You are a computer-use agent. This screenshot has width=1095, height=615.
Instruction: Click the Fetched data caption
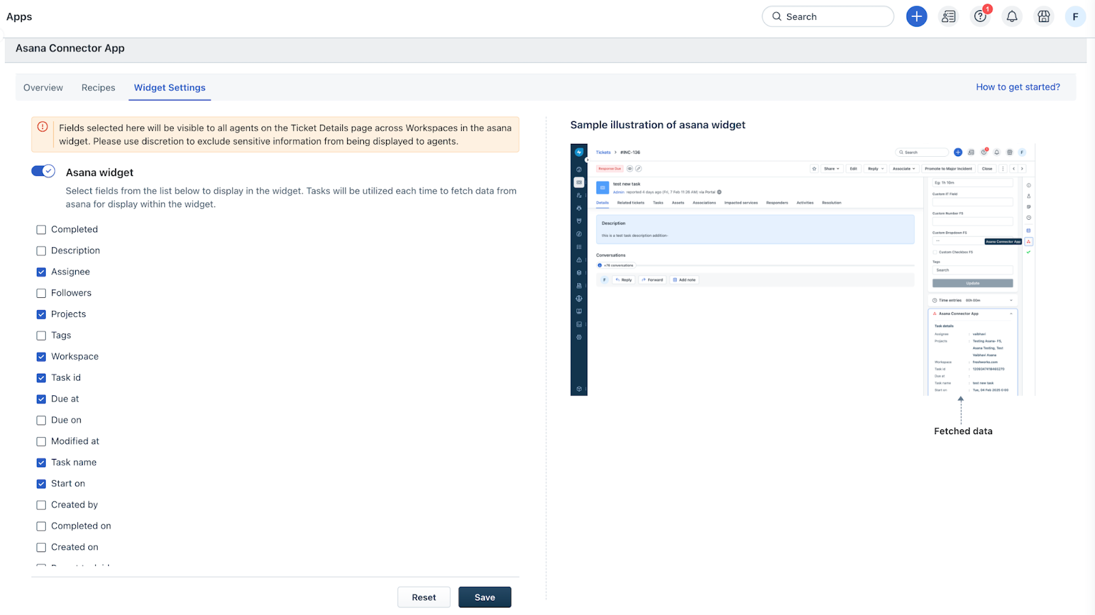963,431
